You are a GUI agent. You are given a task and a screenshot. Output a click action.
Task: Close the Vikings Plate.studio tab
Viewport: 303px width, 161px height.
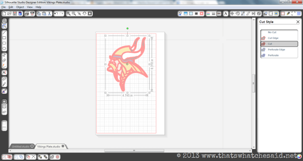click(63, 147)
